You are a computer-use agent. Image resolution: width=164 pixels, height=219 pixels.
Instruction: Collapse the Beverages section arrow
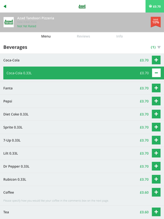coord(159,47)
